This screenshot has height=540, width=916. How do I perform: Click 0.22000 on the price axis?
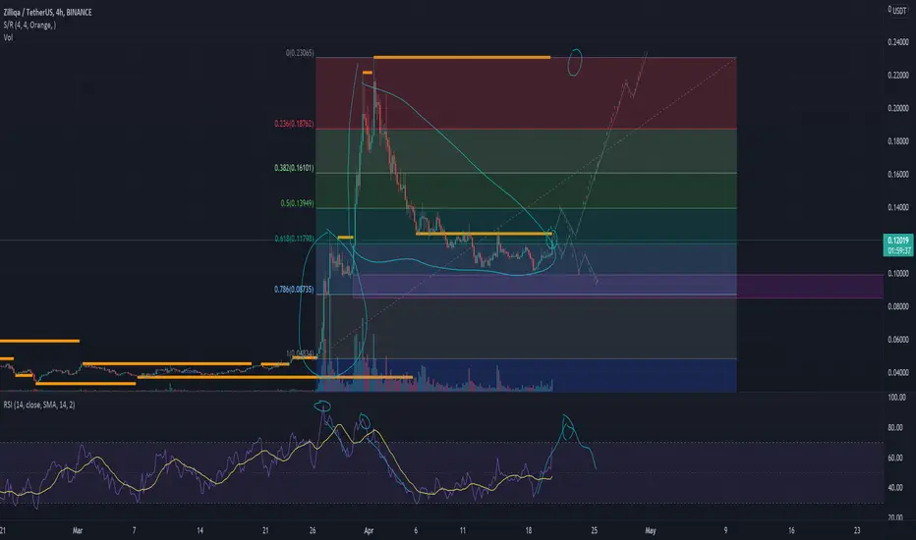click(898, 76)
